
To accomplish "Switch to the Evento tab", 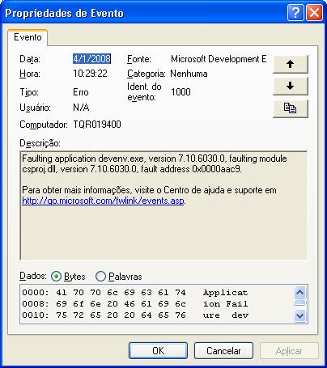I will [28, 37].
